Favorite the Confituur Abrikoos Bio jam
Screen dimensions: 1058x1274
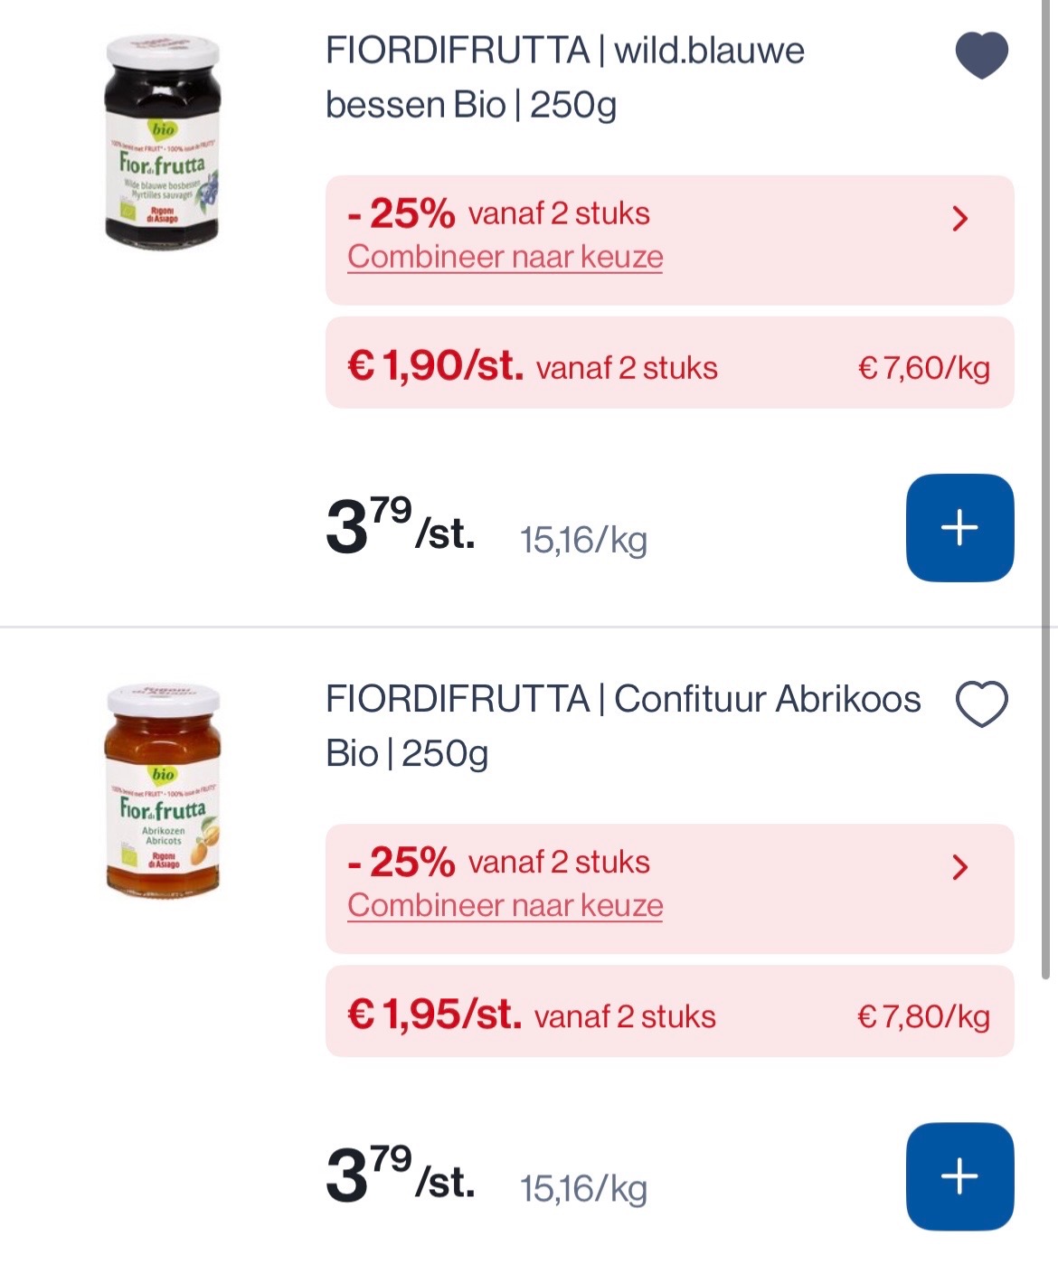tap(981, 703)
